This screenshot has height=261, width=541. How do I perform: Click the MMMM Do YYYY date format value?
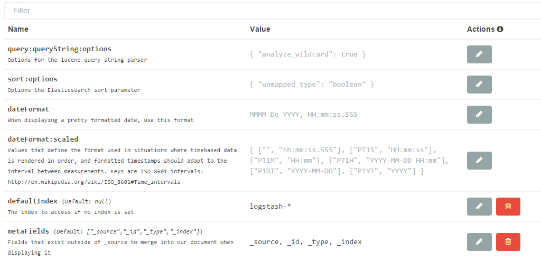(x=304, y=115)
